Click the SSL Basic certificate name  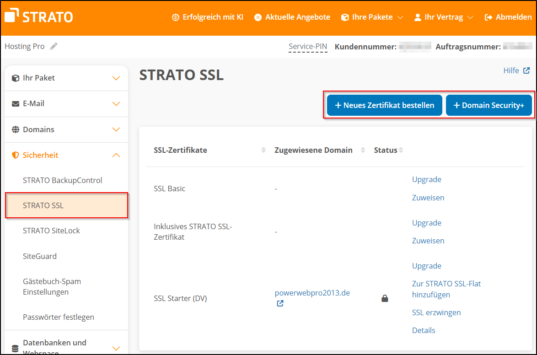tap(170, 188)
